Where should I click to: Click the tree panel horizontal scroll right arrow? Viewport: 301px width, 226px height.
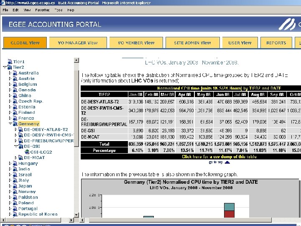(x=71, y=220)
